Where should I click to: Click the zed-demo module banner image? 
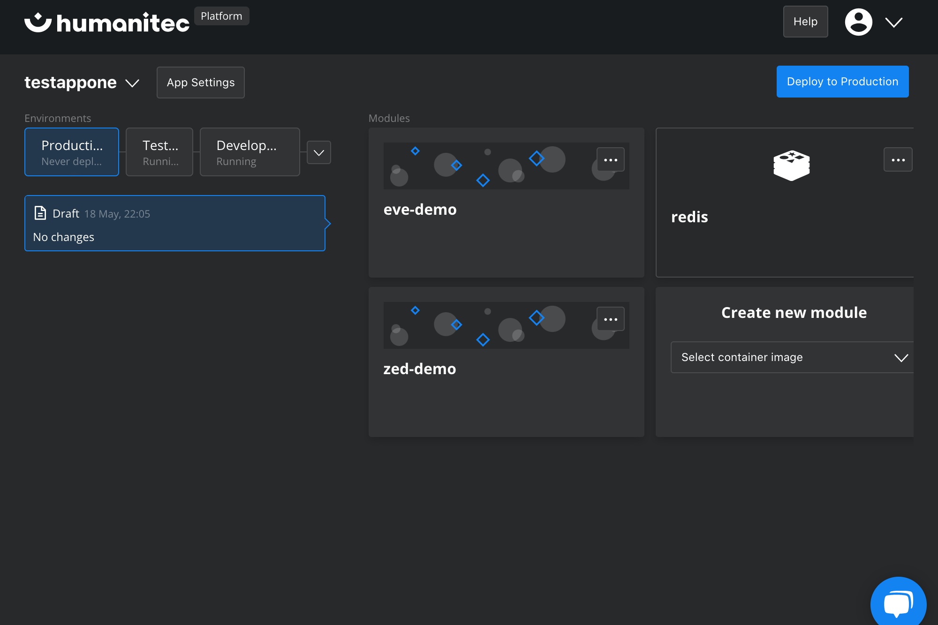tap(507, 325)
